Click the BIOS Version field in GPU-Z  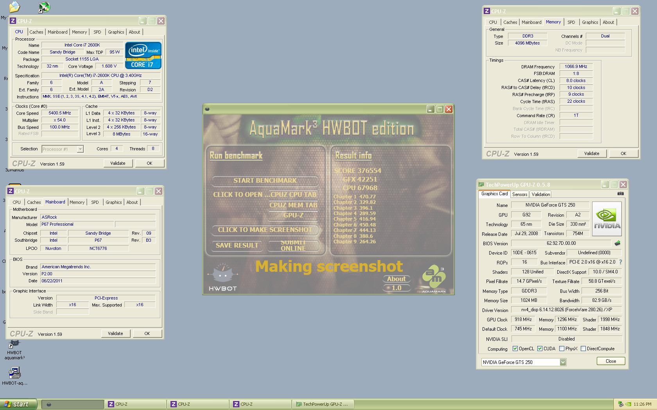pyautogui.click(x=561, y=243)
